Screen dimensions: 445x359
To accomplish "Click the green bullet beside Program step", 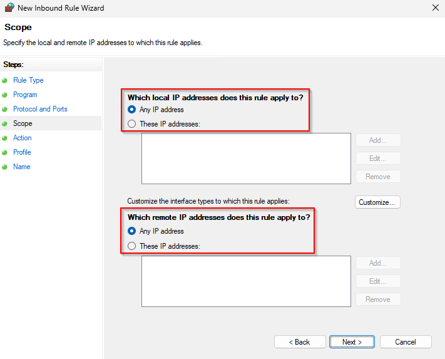I will coord(5,95).
